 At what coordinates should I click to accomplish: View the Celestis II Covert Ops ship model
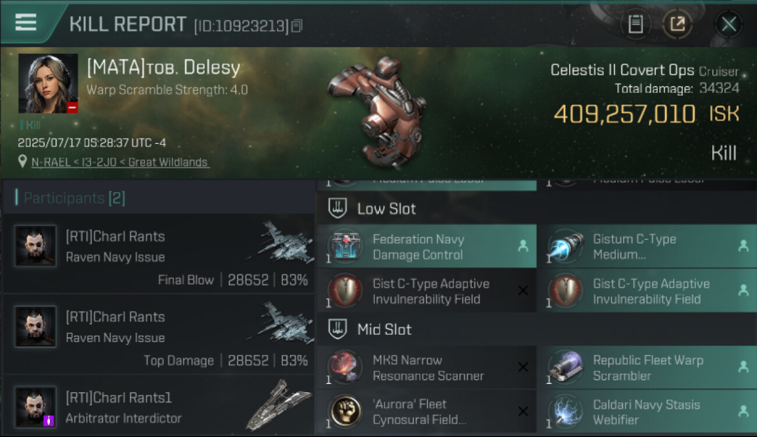coord(374,111)
